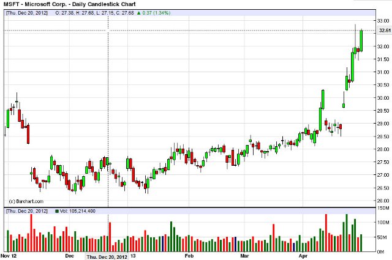Image resolution: width=392 pixels, height=260 pixels.
Task: Click the green triangle up-change indicator
Action: click(x=139, y=13)
